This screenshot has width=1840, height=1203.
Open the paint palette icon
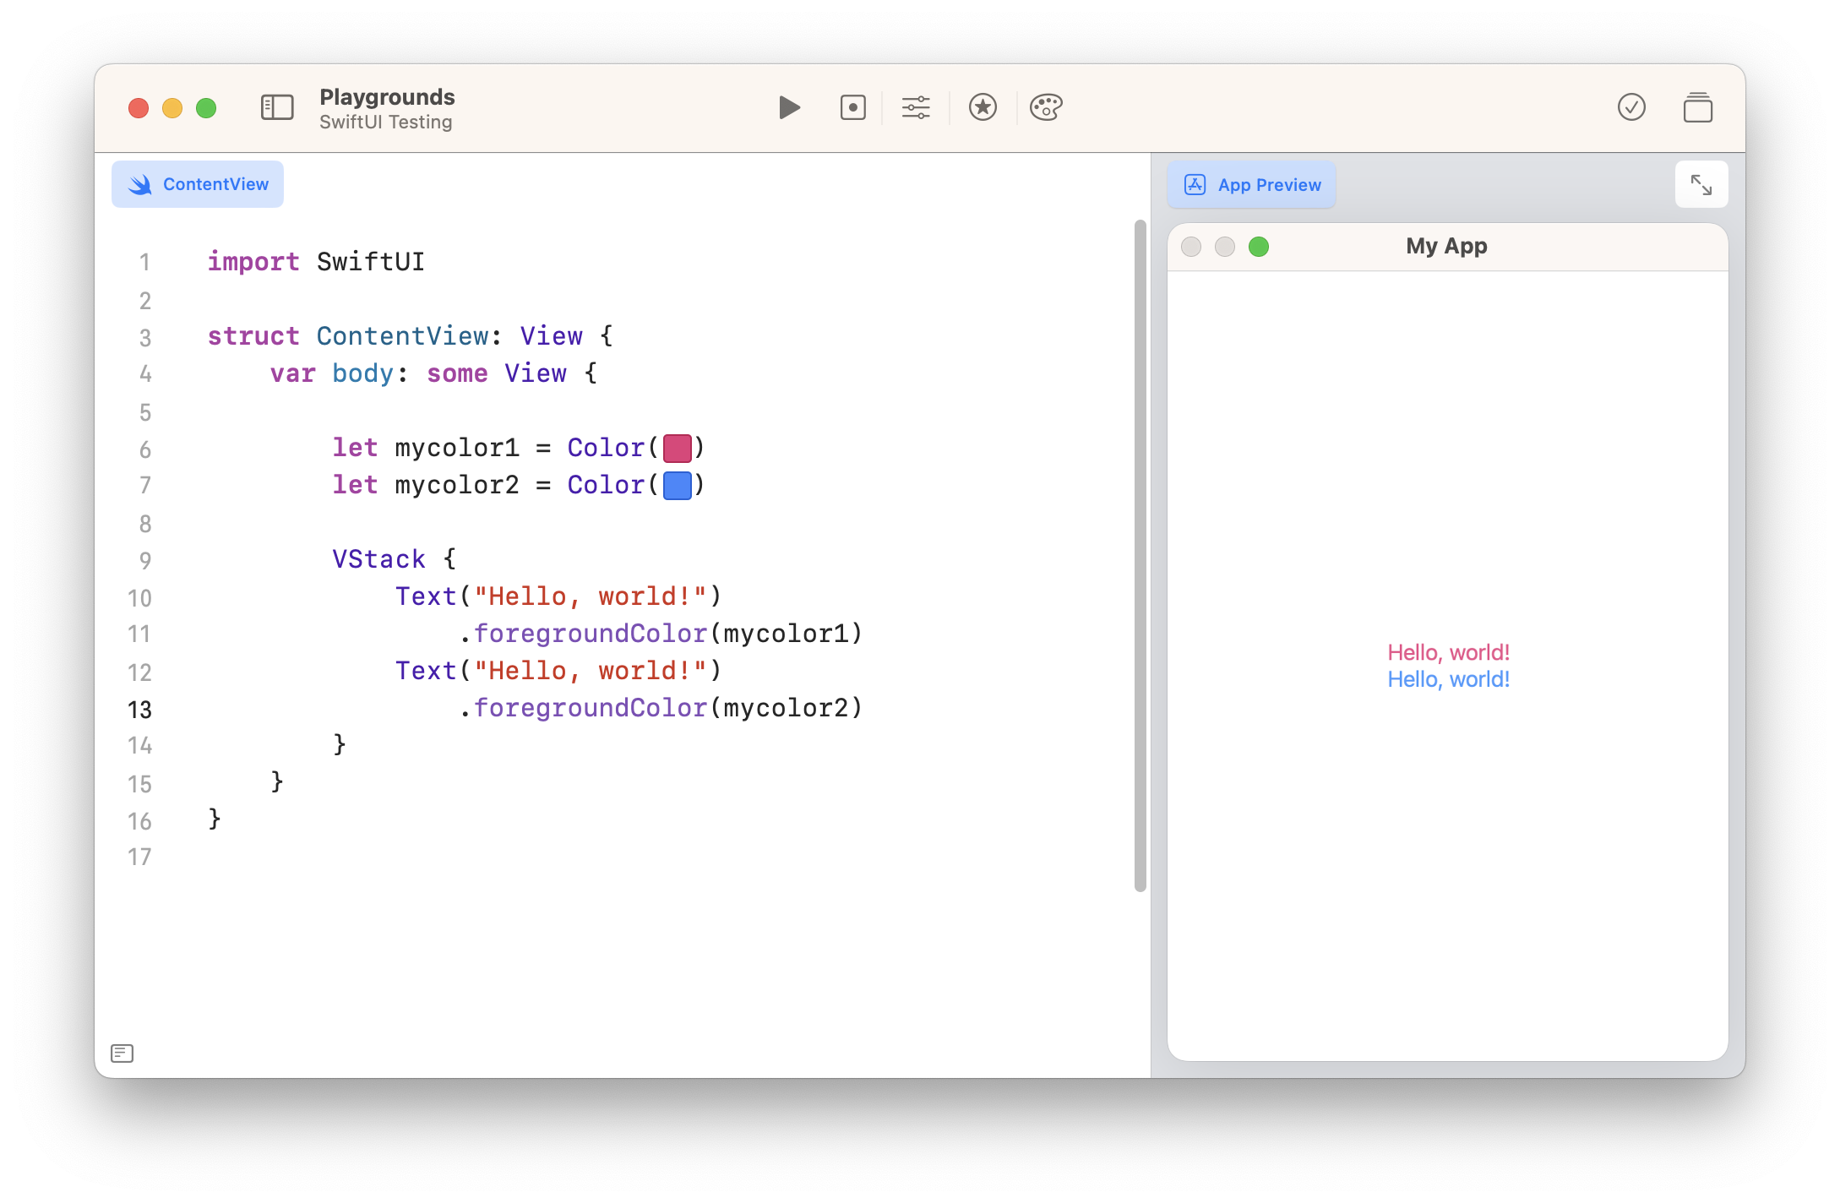[1046, 107]
